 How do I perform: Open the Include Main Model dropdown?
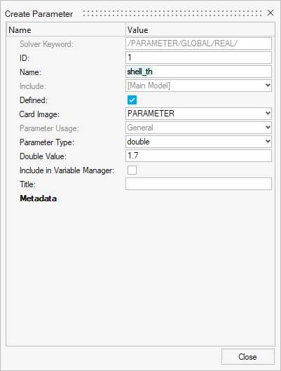198,86
